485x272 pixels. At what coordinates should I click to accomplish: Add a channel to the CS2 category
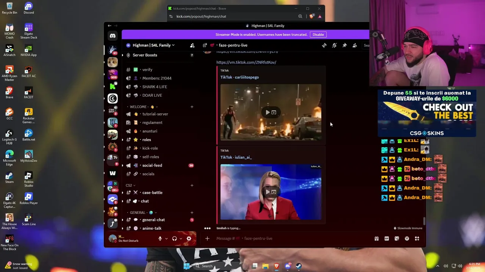point(192,185)
